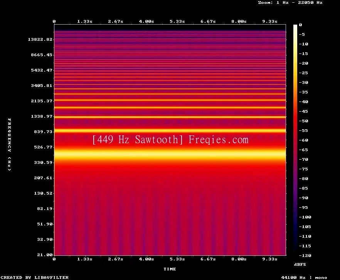Click the -115 dBFS scale value
Viewport: 340px width, 280px height.
[305, 246]
